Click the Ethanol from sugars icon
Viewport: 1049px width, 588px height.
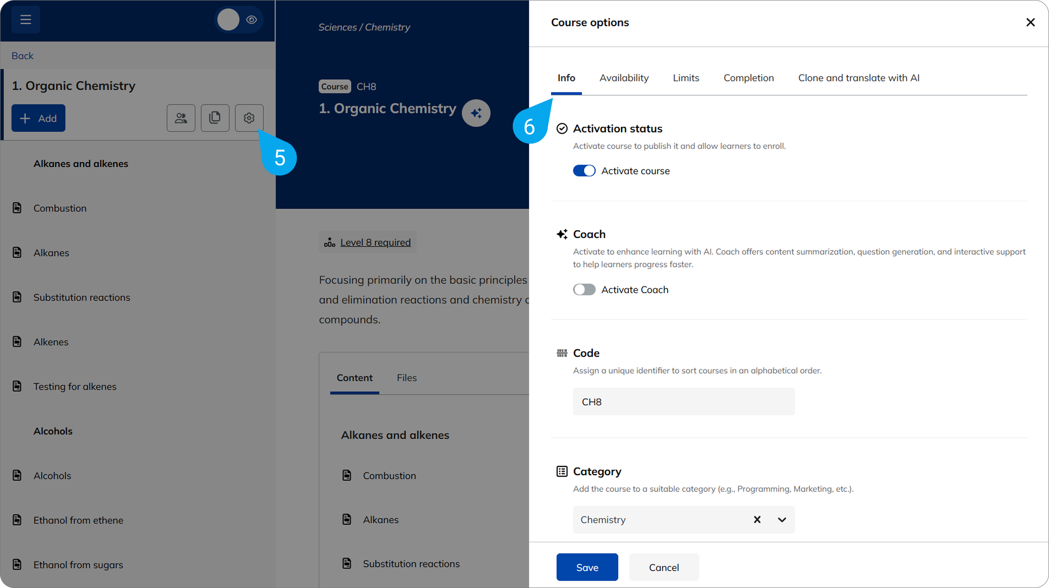pos(17,564)
